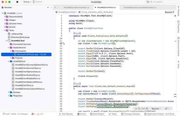Image resolution: width=180 pixels, height=116 pixels.
Task: Expand the Packets folder
Action: pos(9,92)
